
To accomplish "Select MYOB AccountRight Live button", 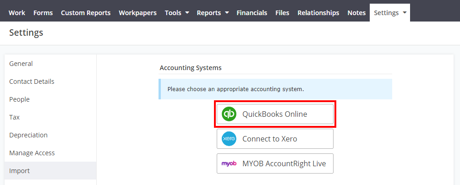I will point(275,163).
